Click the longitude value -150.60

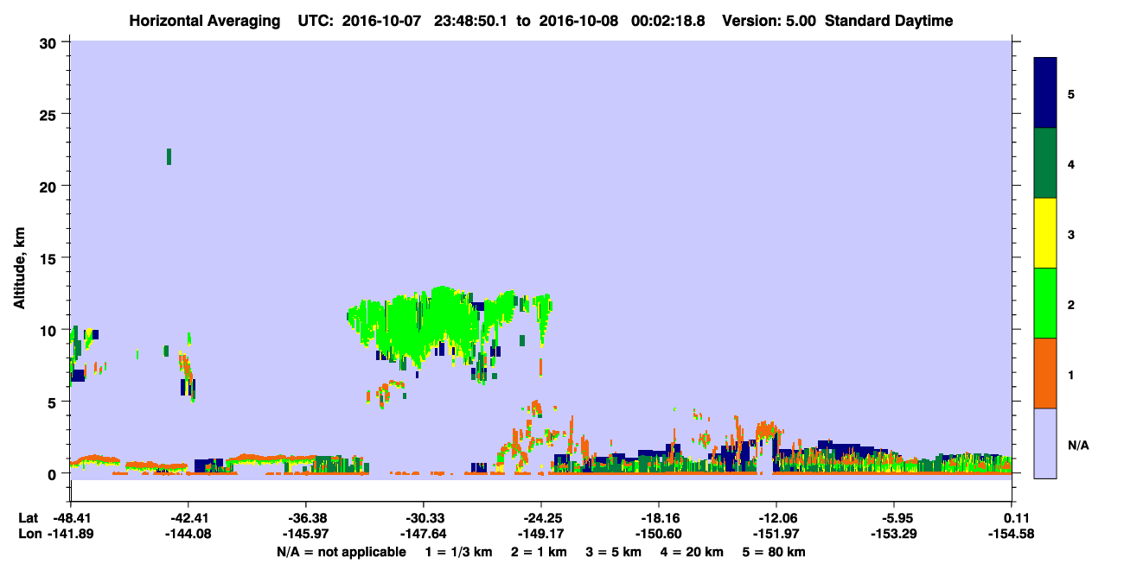(659, 535)
